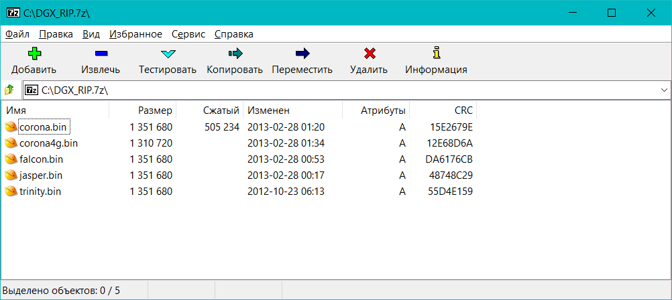Viewport: 672px width, 300px height.
Task: Click the Копировать arrow icon
Action: pos(235,54)
